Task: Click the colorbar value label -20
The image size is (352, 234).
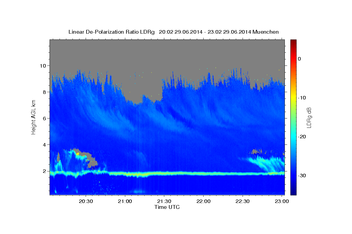Action: tap(302, 137)
